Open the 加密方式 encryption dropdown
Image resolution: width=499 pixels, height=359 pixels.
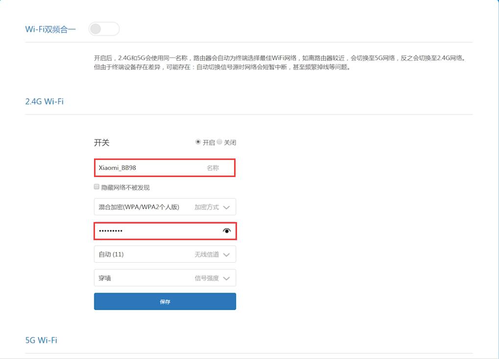coord(165,207)
